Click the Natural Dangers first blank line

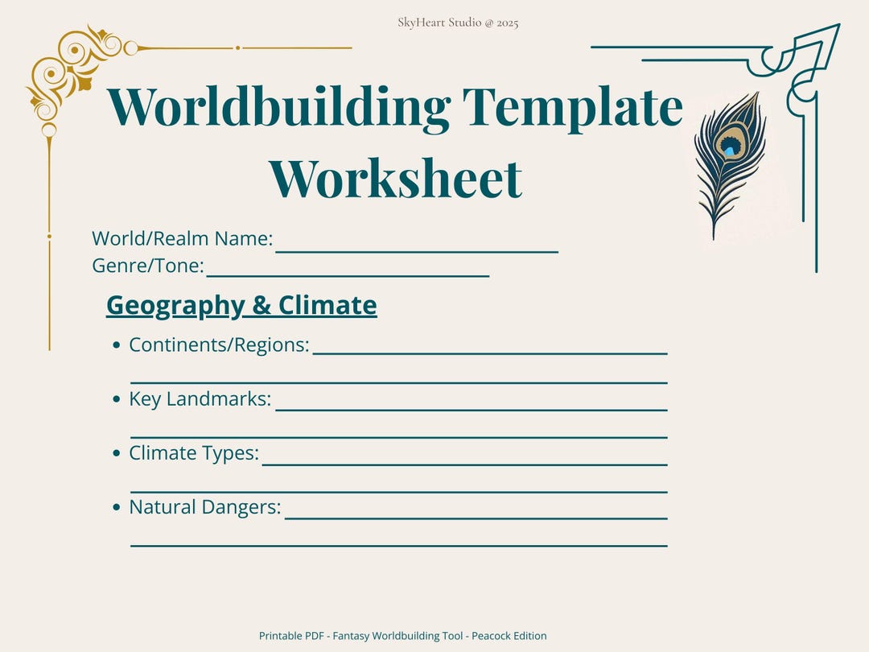[x=476, y=518]
